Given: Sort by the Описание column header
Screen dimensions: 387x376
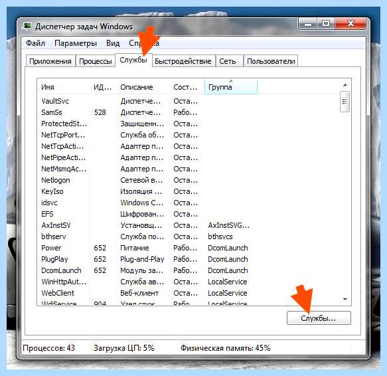Looking at the screenshot, I should pyautogui.click(x=143, y=87).
